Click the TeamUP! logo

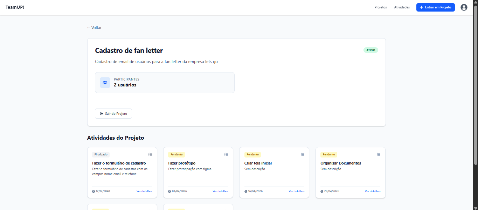tap(15, 7)
